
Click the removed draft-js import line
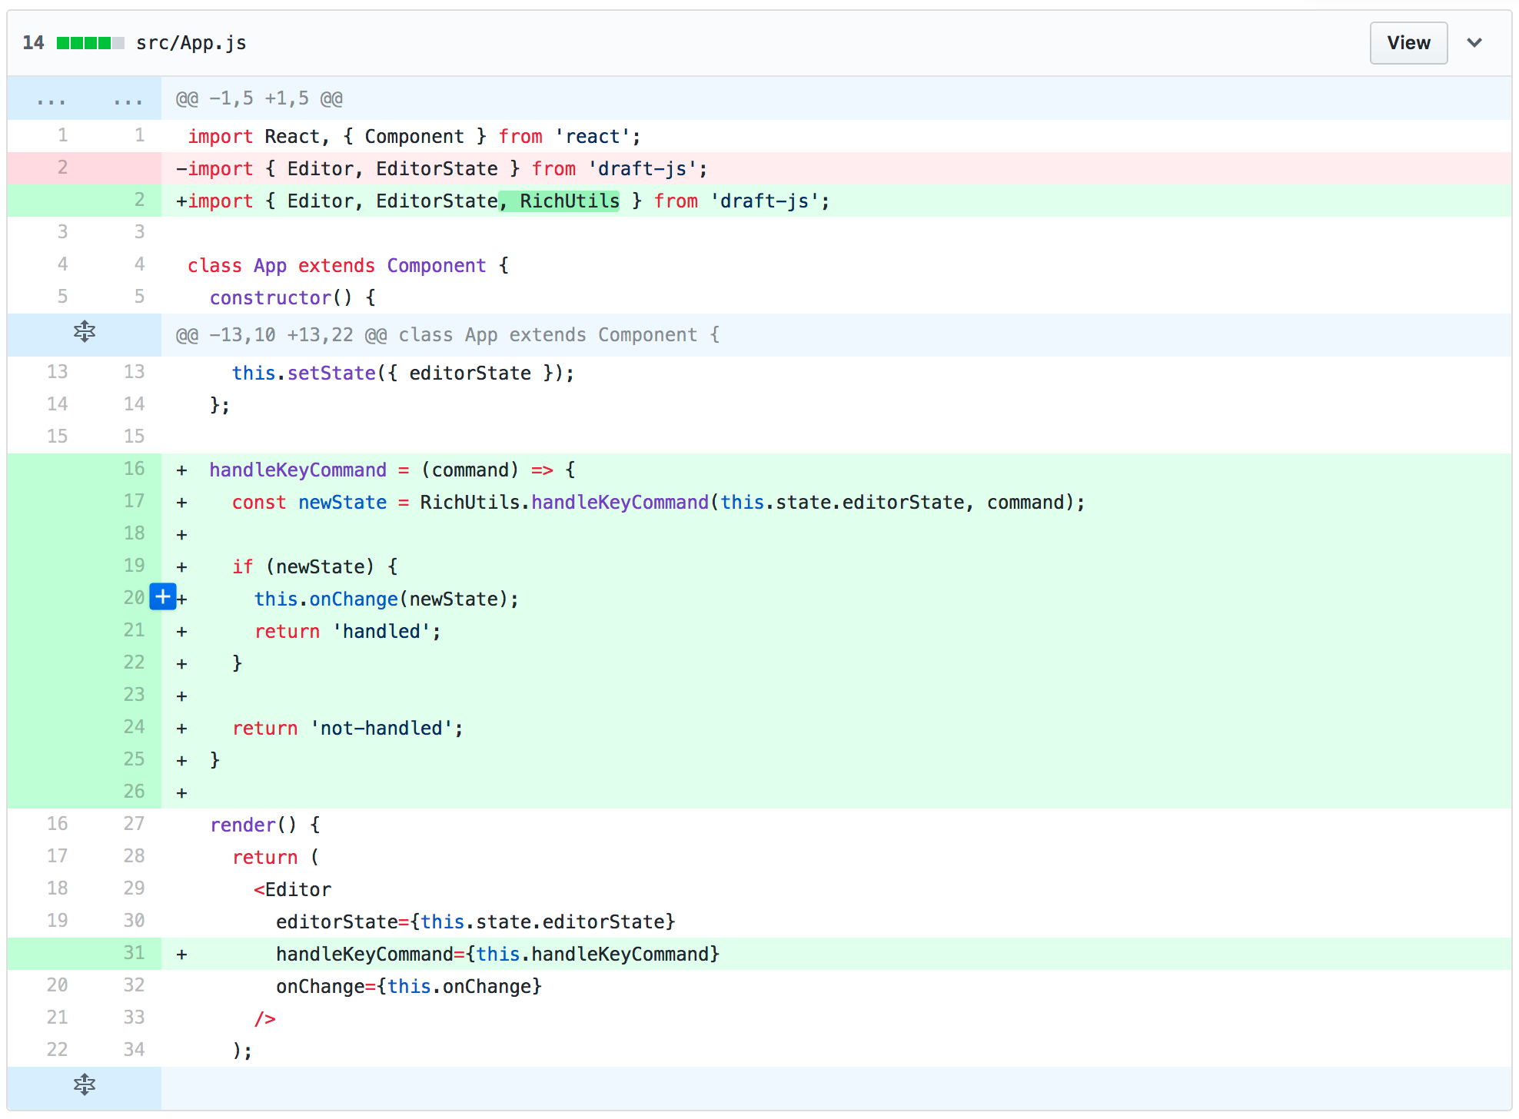pyautogui.click(x=442, y=168)
